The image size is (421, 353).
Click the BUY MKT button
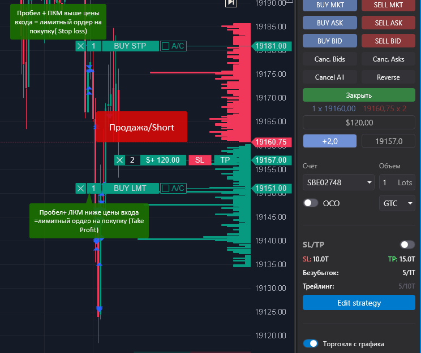(330, 5)
